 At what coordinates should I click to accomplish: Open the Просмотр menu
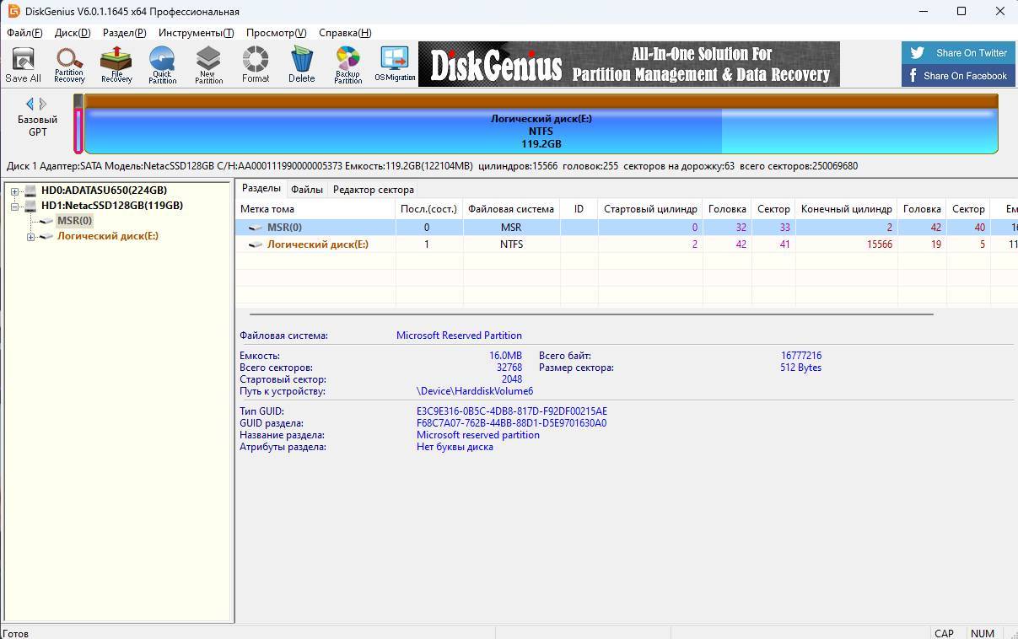click(276, 33)
